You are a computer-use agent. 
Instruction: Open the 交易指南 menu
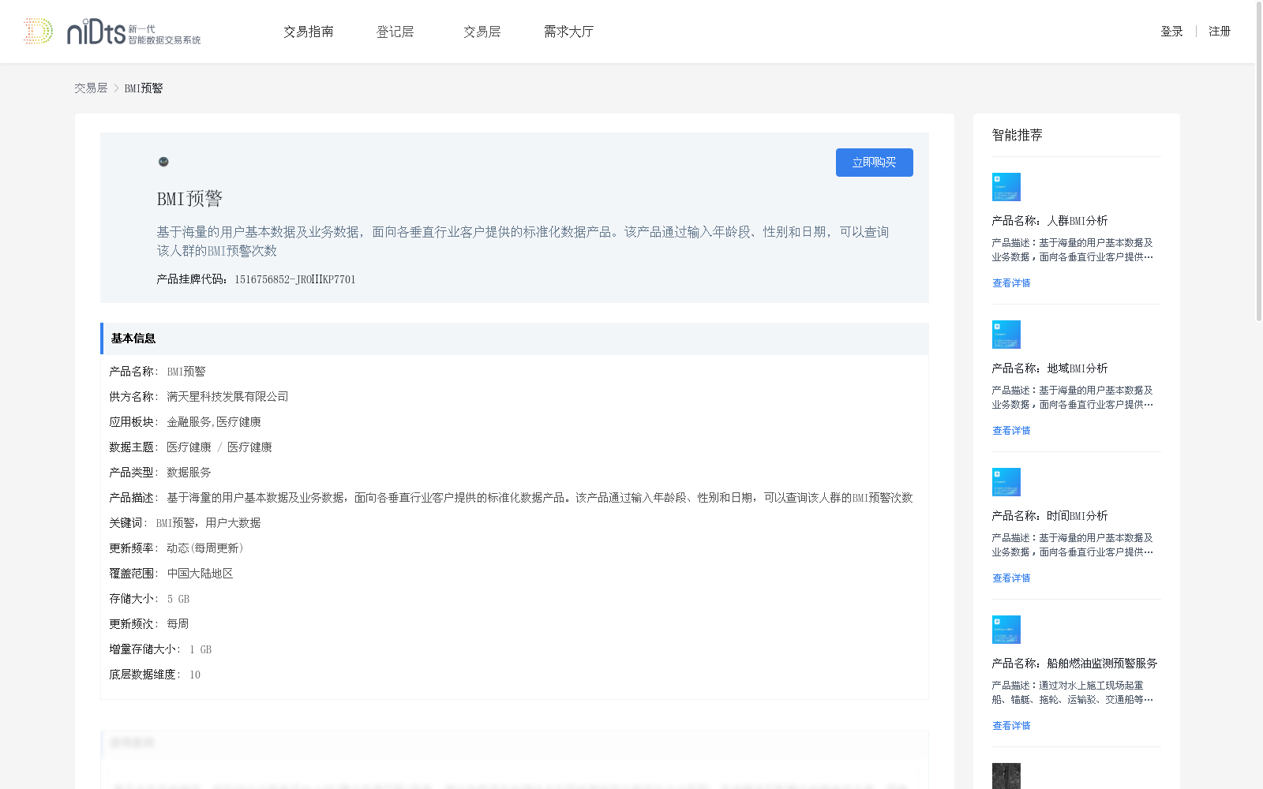[x=309, y=32]
